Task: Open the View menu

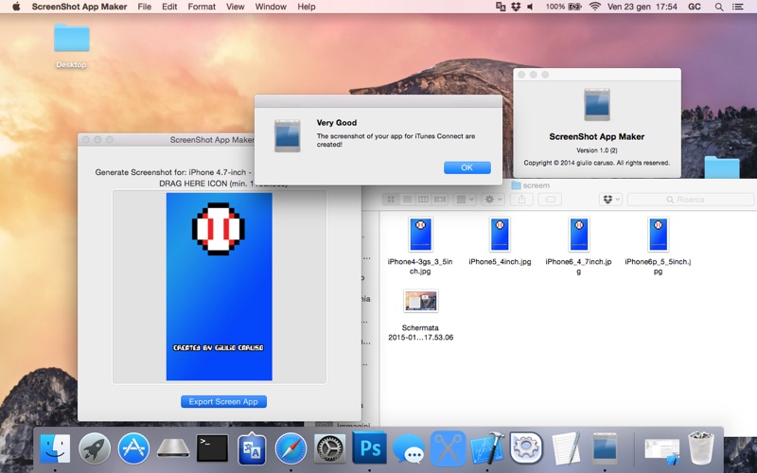Action: coord(235,7)
